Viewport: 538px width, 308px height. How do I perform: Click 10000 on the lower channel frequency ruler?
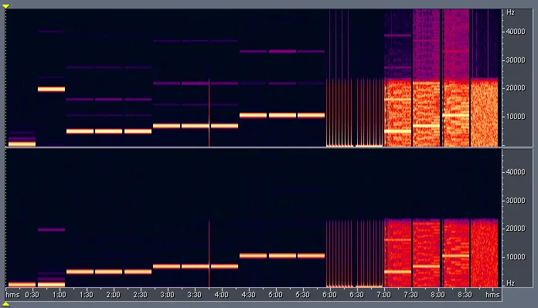click(x=516, y=257)
